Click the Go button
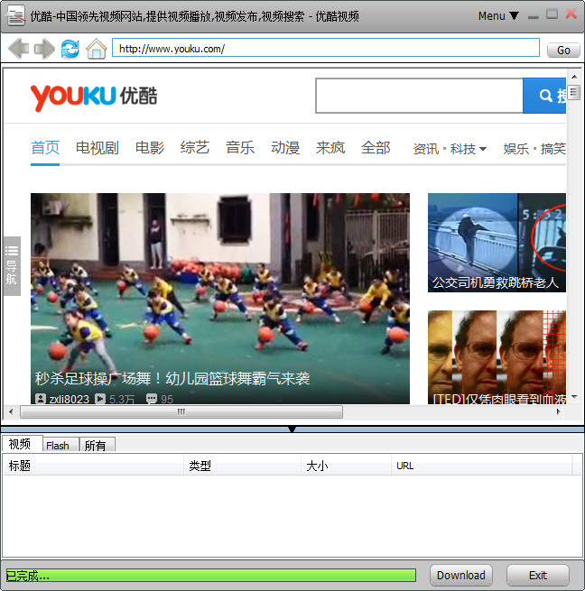This screenshot has height=591, width=585. click(x=563, y=50)
